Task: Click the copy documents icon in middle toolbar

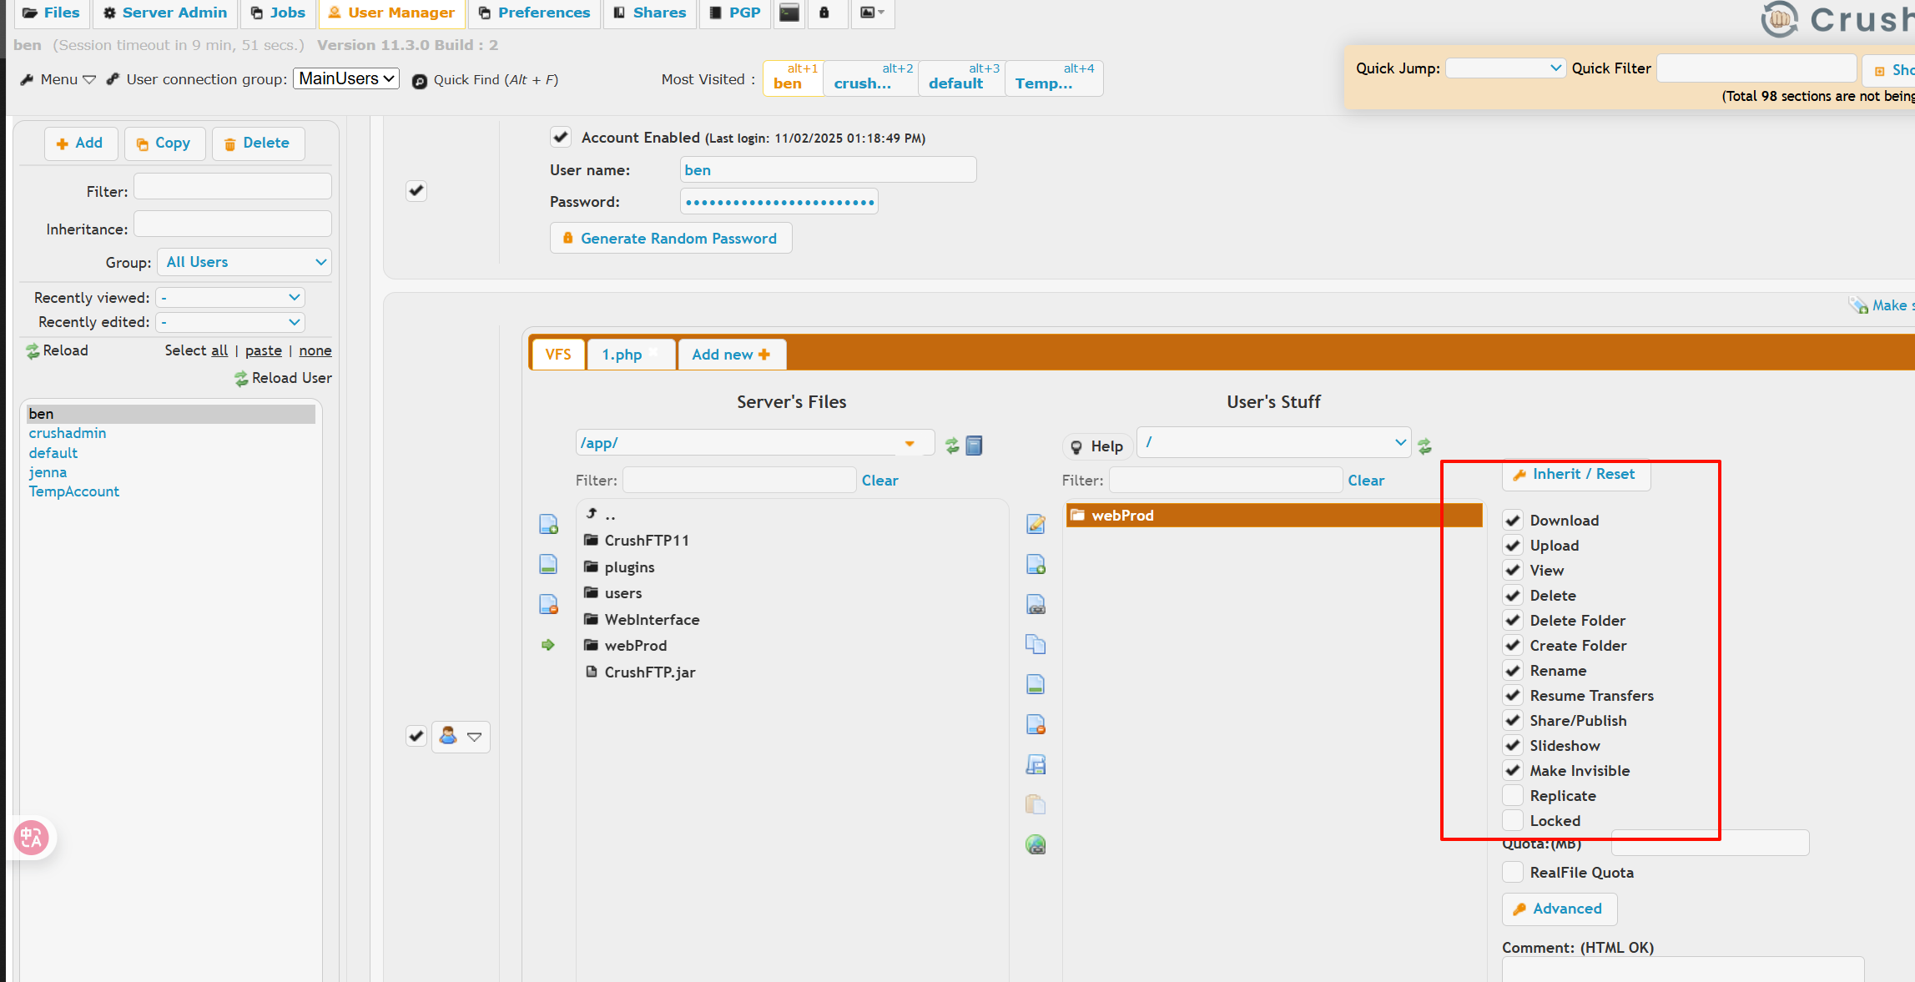Action: [x=1036, y=644]
